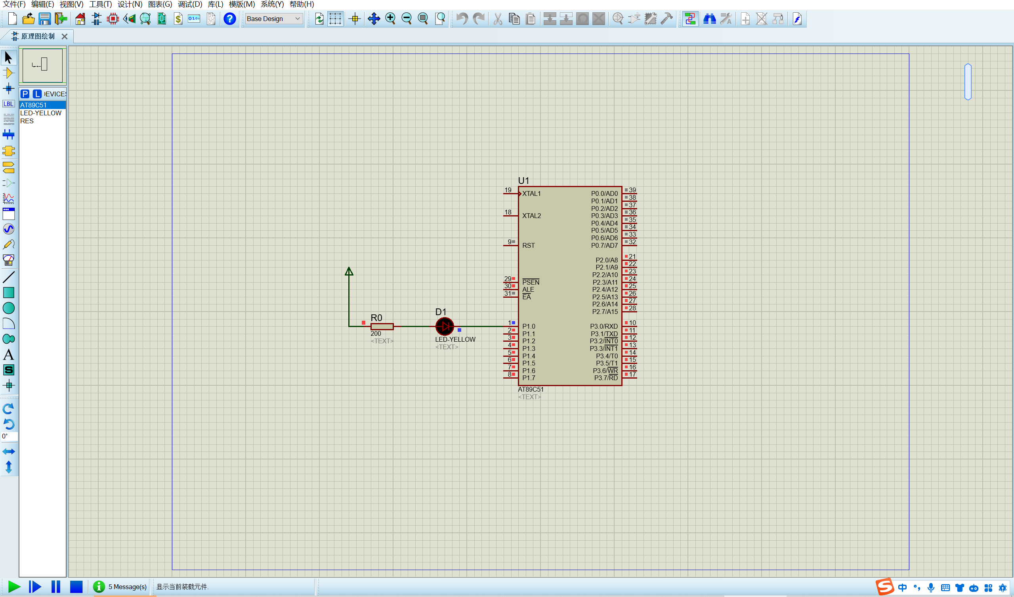Image resolution: width=1014 pixels, height=597 pixels.
Task: Select 2D line drawing tool
Action: (8, 277)
